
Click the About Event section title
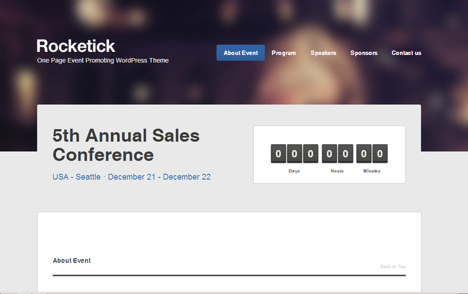(72, 260)
